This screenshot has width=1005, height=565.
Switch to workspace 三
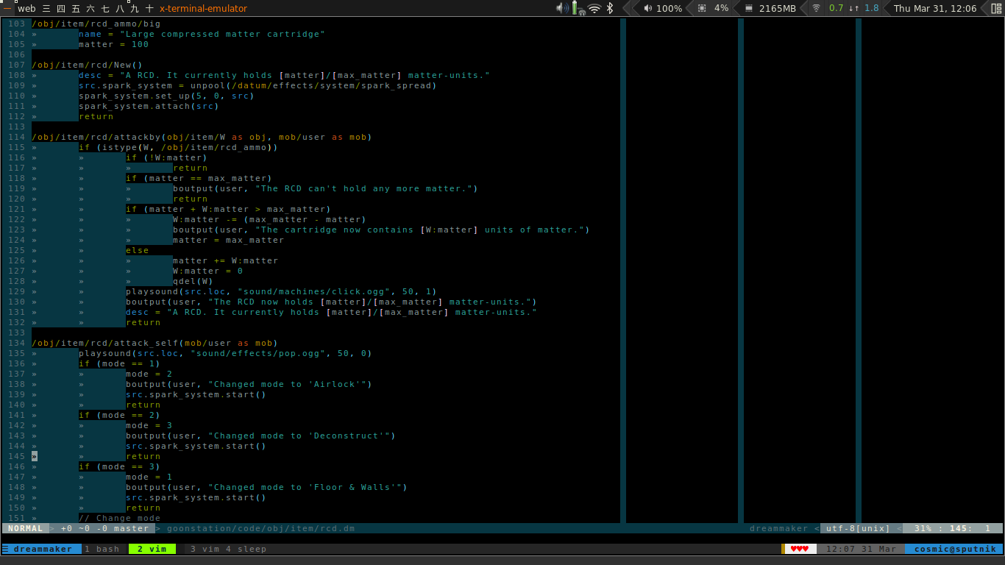47,8
